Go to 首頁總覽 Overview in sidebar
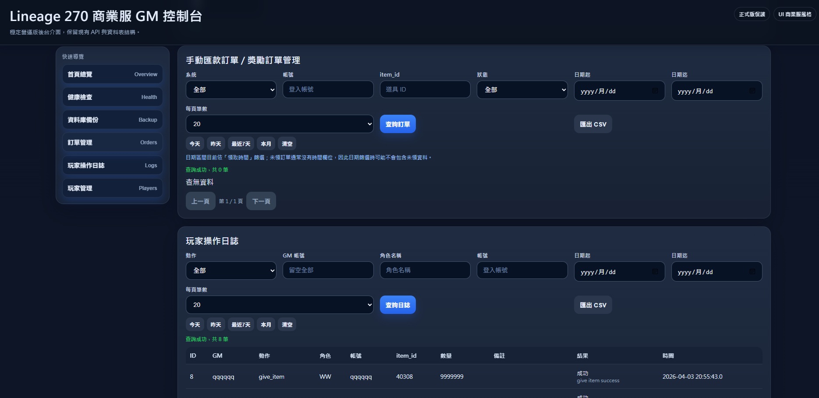 coord(112,74)
